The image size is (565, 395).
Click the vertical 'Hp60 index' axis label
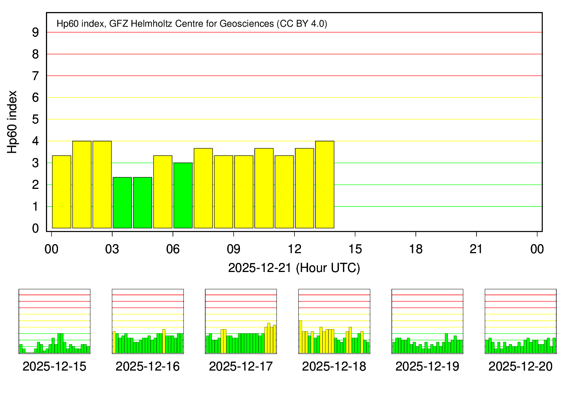pyautogui.click(x=12, y=122)
